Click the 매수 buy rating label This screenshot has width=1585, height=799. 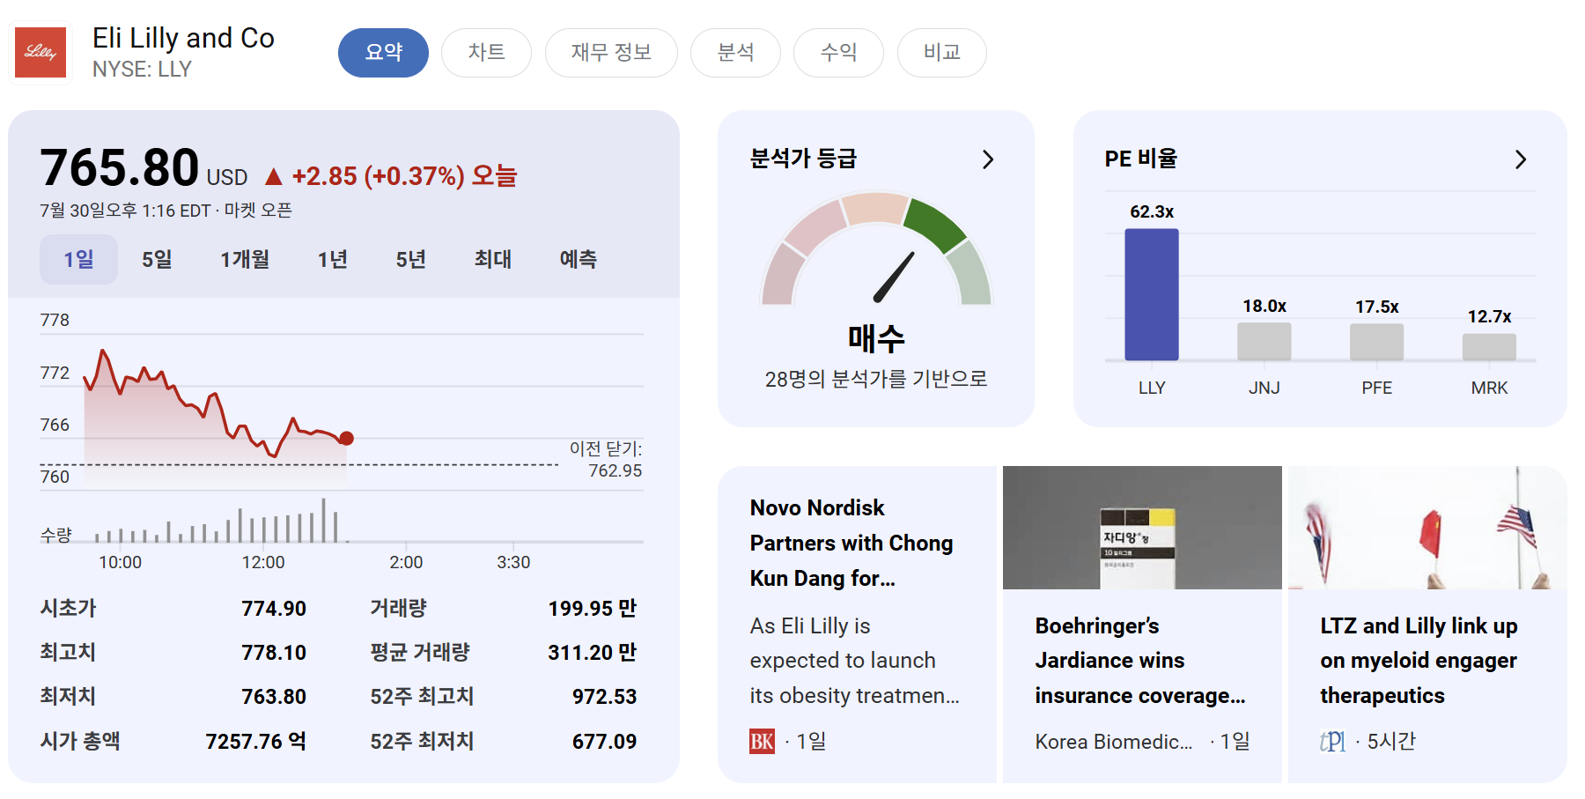click(876, 338)
